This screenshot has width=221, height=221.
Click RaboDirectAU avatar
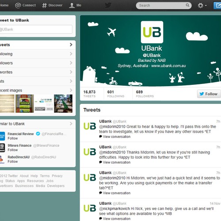pyautogui.click(x=2, y=159)
